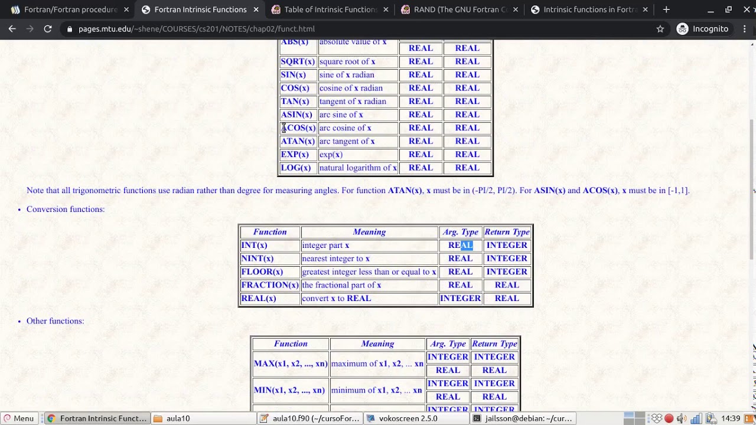
Task: Open the vokoscreen 2.5.0 taskbar item
Action: [x=416, y=419]
